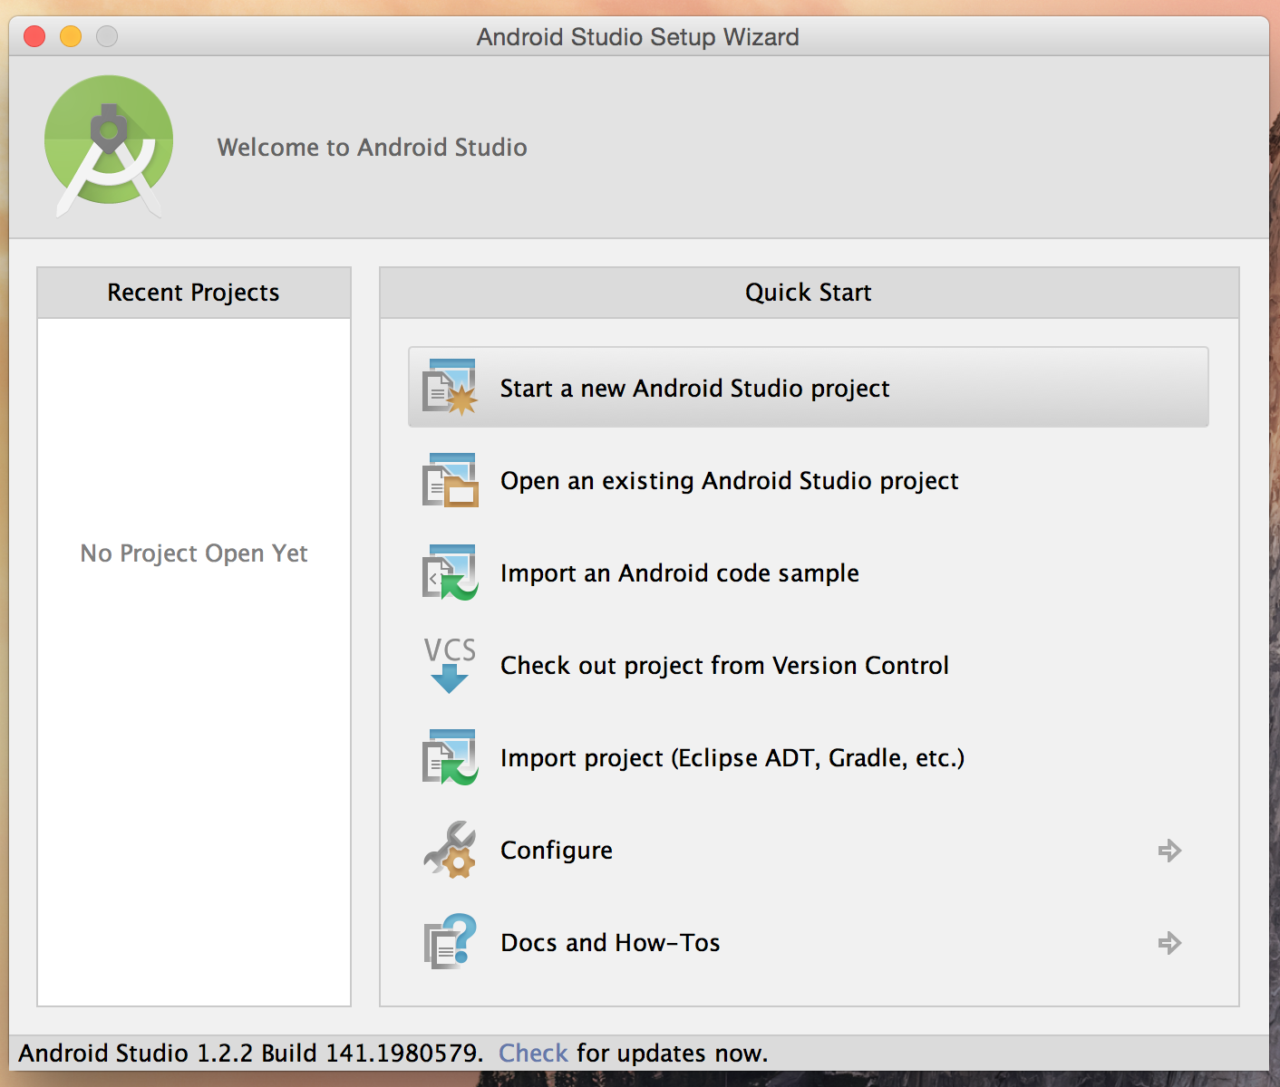Click the build version text in status bar
Image resolution: width=1280 pixels, height=1087 pixels.
[251, 1053]
